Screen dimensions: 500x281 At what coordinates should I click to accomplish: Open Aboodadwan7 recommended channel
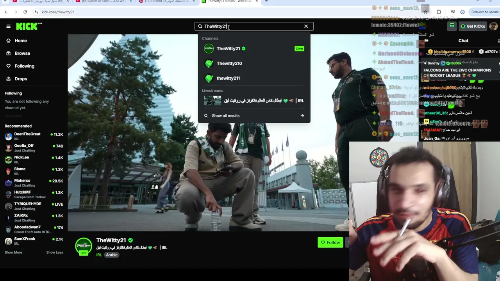pyautogui.click(x=34, y=229)
